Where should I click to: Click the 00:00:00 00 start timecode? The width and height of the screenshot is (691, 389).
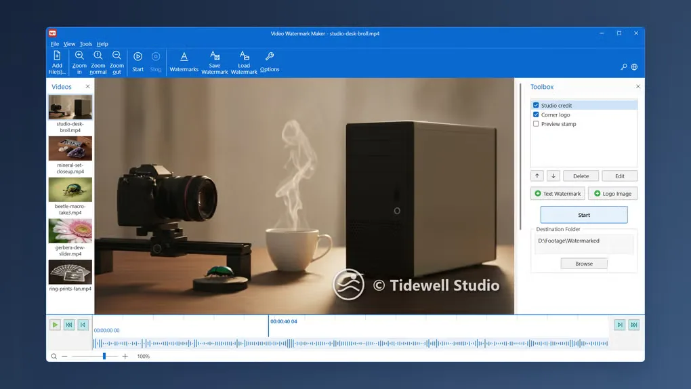[x=106, y=330]
